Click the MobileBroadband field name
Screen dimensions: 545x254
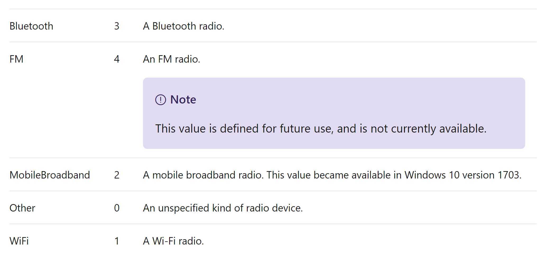[50, 175]
